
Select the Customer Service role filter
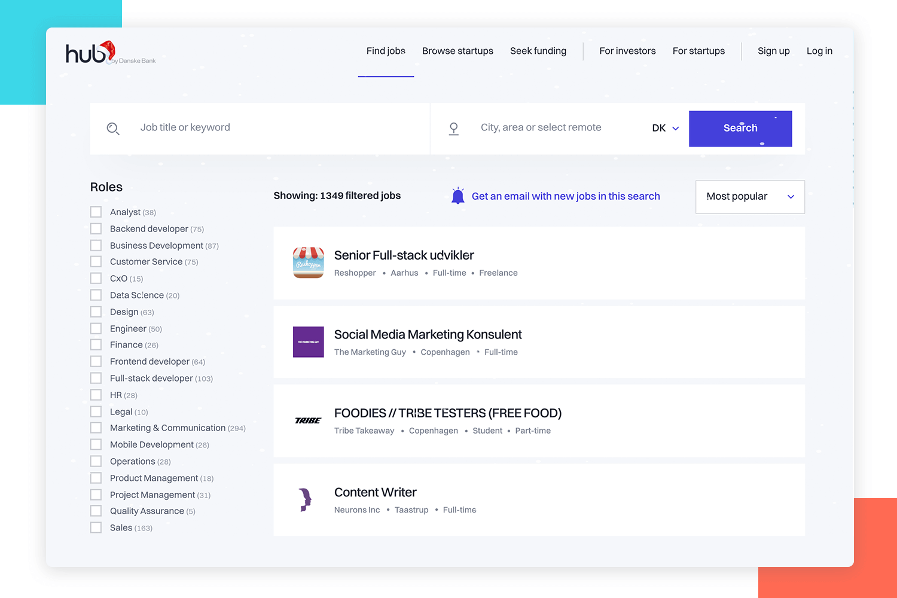coord(96,261)
